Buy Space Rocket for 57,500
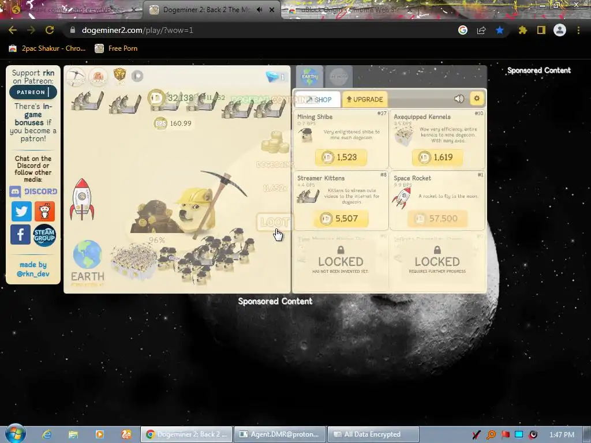The image size is (591, 443). click(x=437, y=219)
